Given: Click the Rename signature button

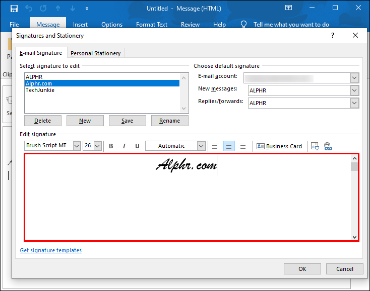Looking at the screenshot, I should pos(170,121).
